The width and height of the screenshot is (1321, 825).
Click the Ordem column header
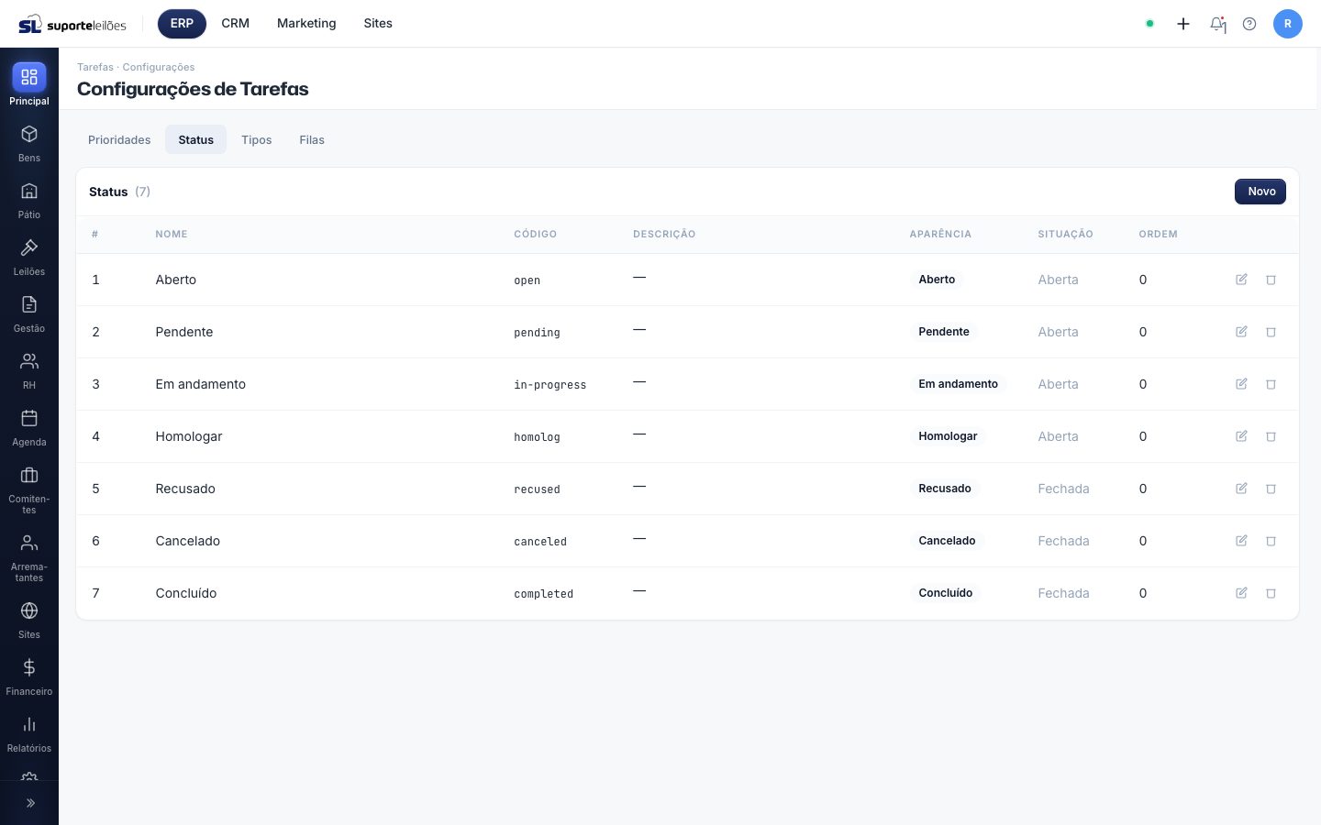coord(1159,235)
